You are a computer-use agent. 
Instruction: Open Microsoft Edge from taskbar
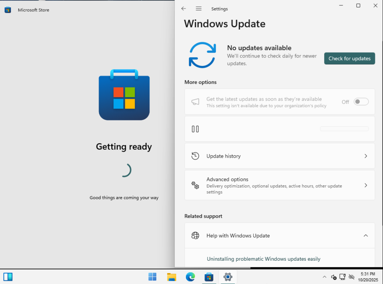point(190,277)
